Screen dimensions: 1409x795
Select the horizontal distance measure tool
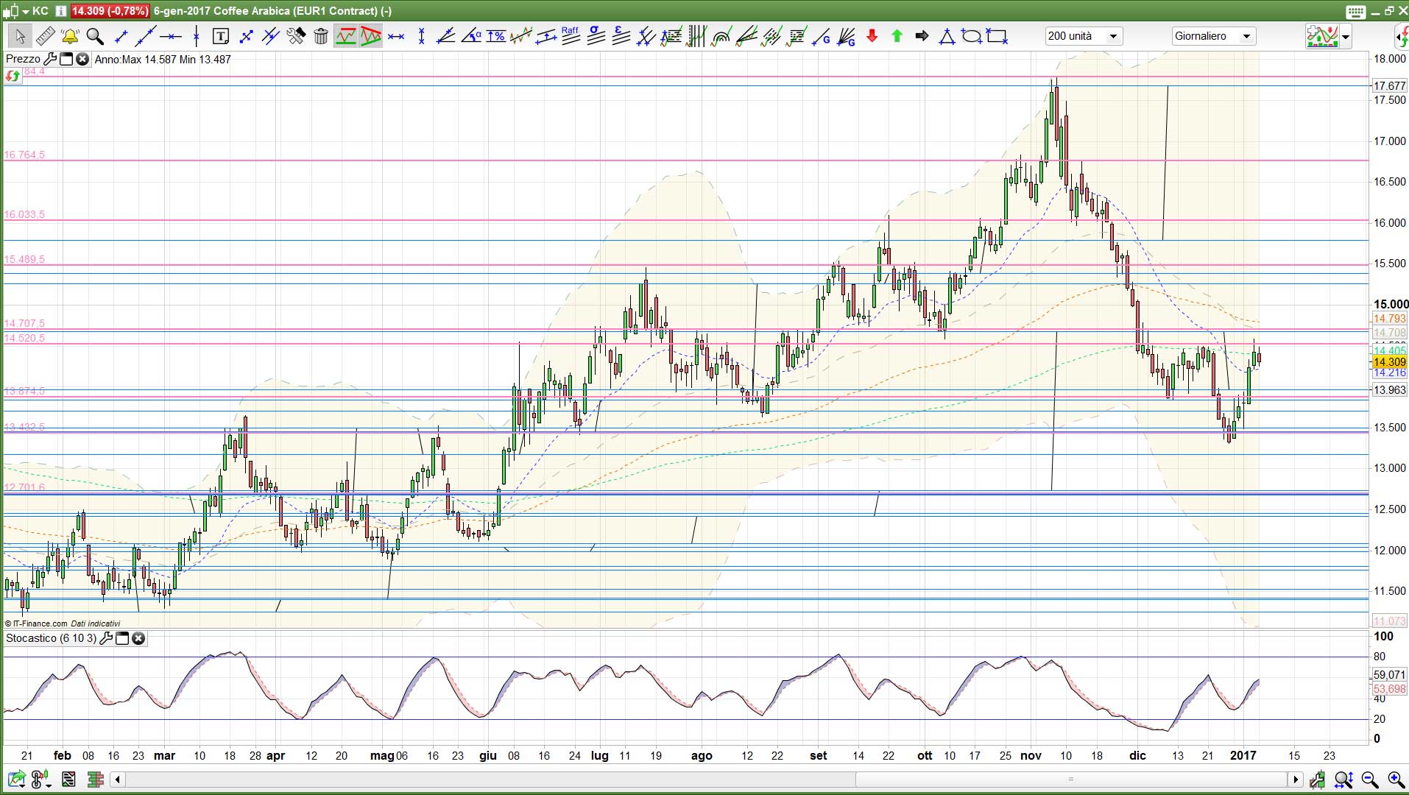coord(396,36)
